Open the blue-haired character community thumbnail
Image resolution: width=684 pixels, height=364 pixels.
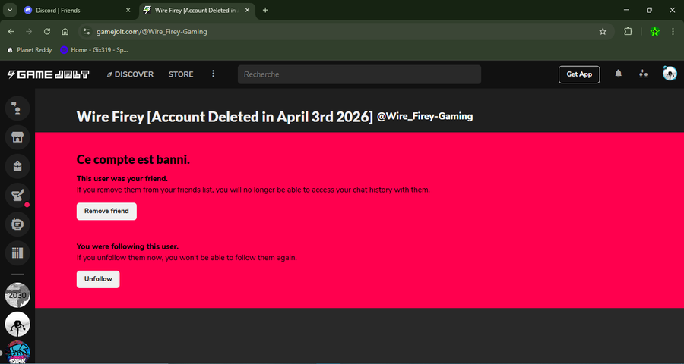(x=17, y=352)
